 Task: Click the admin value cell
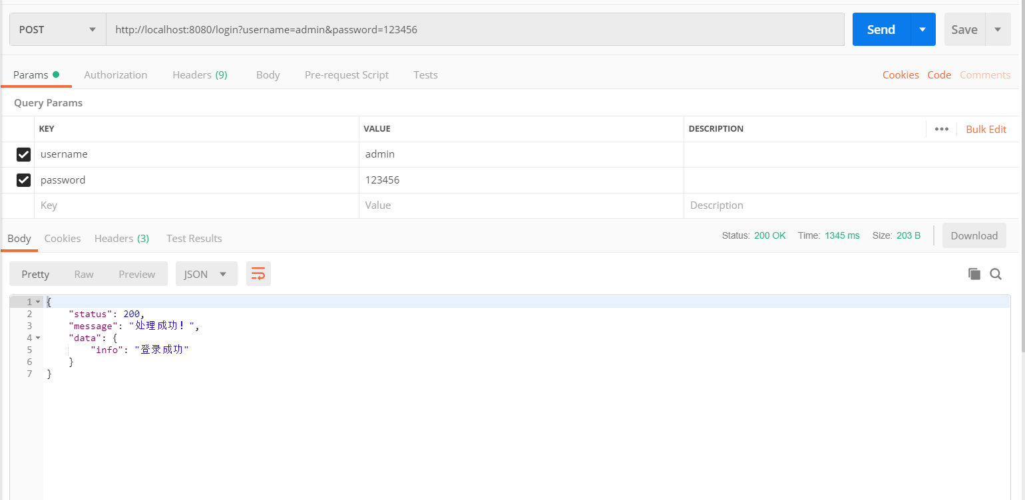pyautogui.click(x=521, y=154)
